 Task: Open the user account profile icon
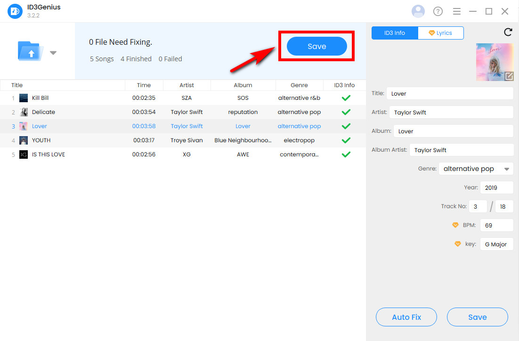point(418,11)
